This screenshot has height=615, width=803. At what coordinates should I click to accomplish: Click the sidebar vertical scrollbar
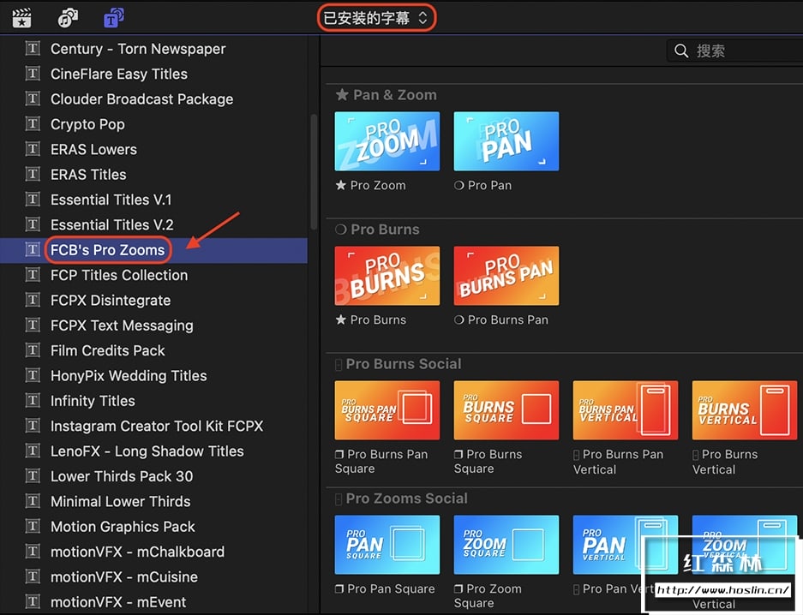pyautogui.click(x=314, y=172)
